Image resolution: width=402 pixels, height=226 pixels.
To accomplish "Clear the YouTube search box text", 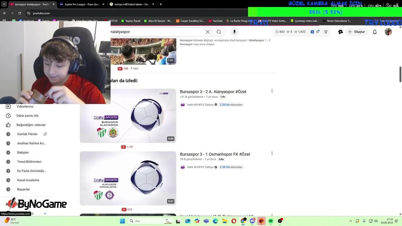I will click(208, 32).
